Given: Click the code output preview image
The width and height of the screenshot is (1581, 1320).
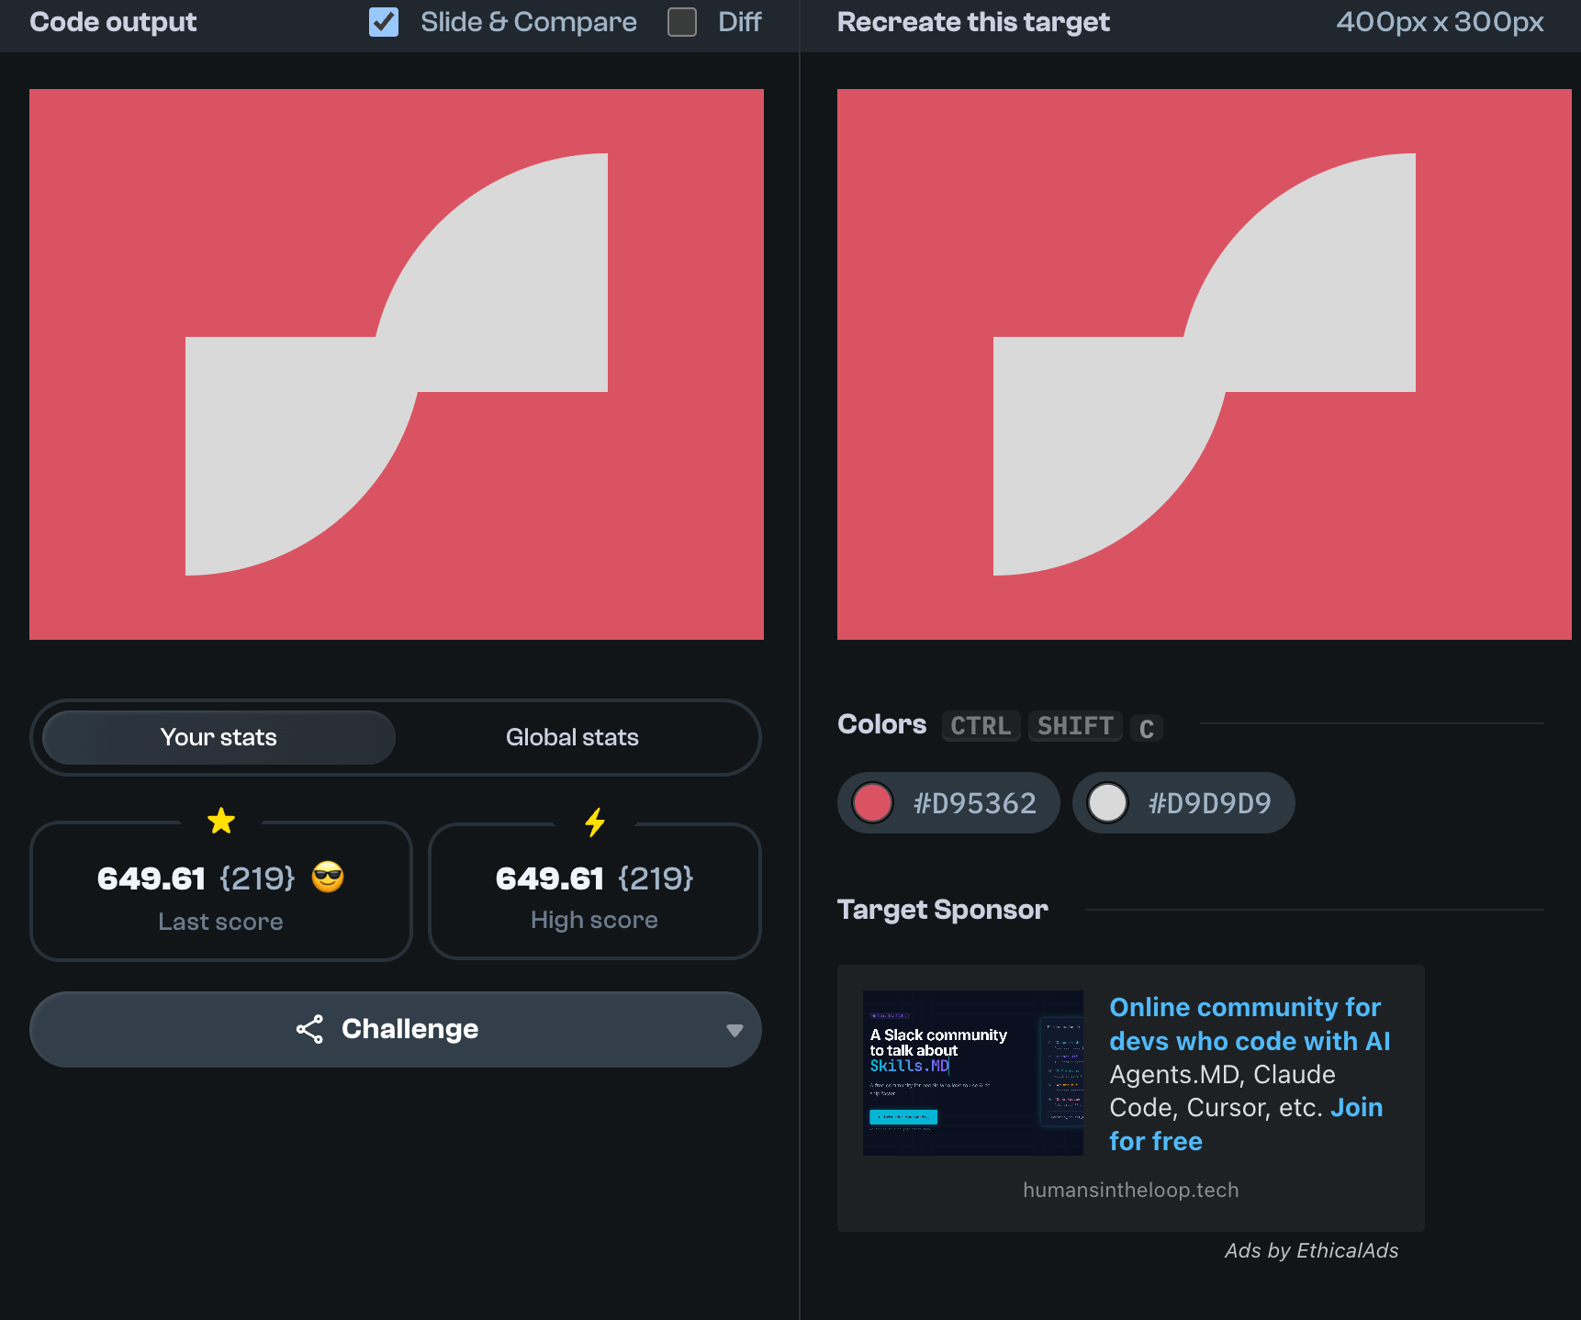Looking at the screenshot, I should [x=397, y=364].
